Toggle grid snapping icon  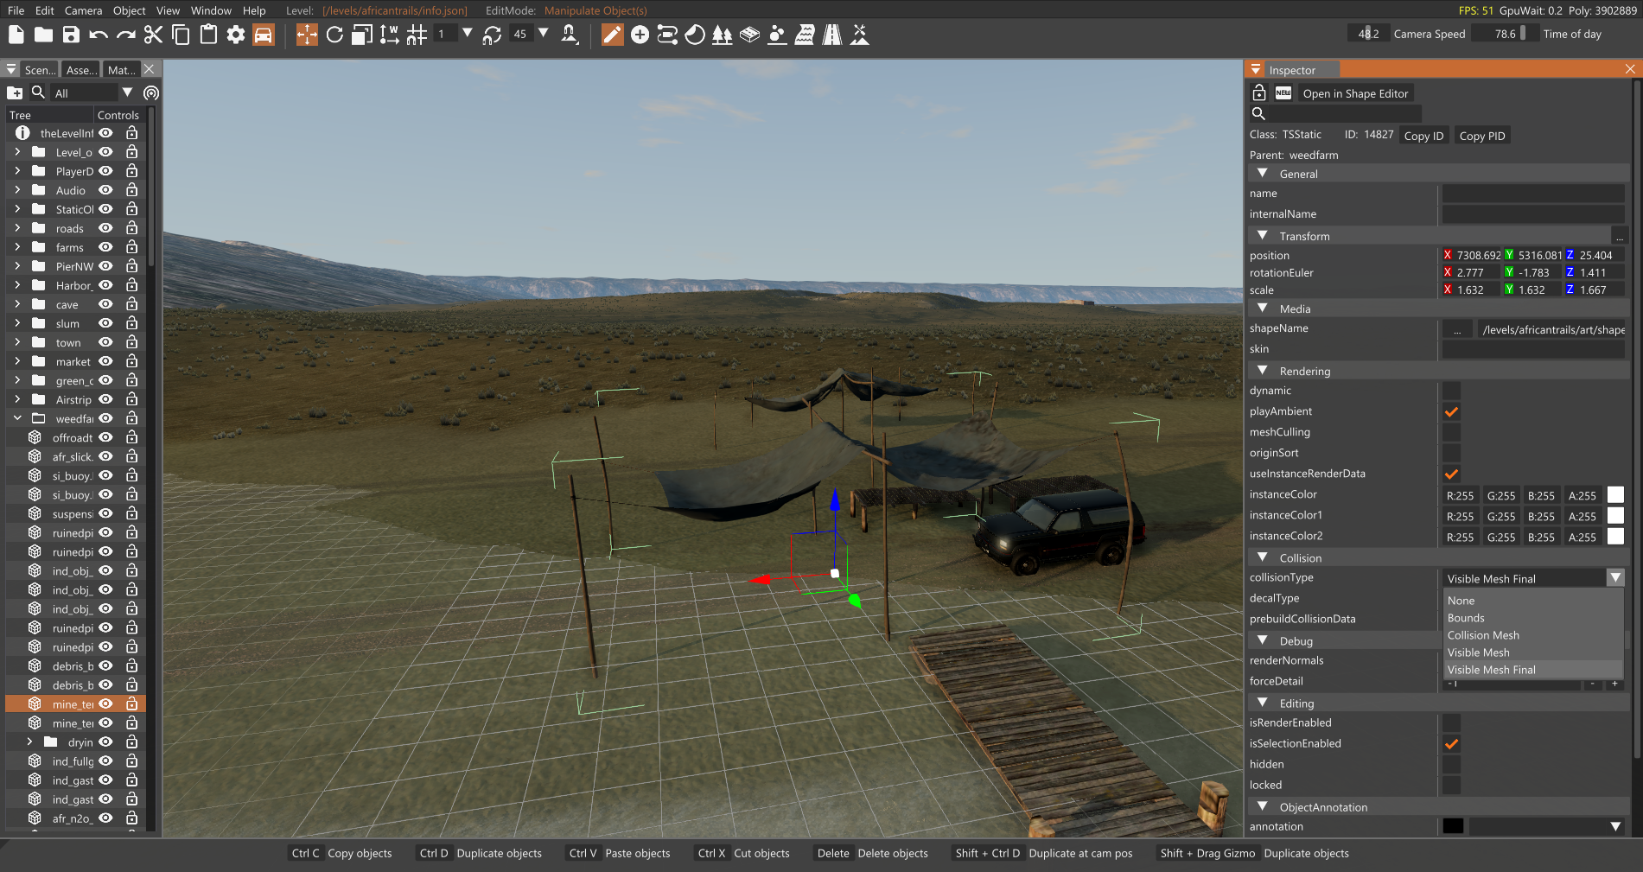[417, 35]
